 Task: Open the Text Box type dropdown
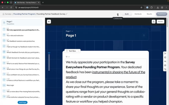(x=73, y=51)
